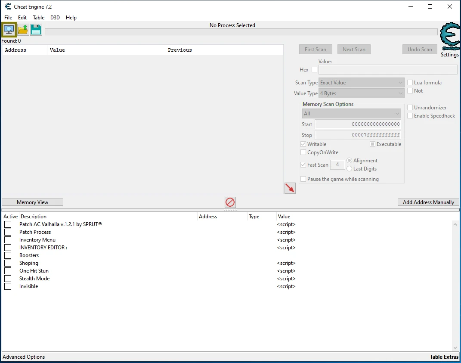Viewport: 461px width, 363px height.
Task: Open the Memory View window
Action: click(32, 202)
